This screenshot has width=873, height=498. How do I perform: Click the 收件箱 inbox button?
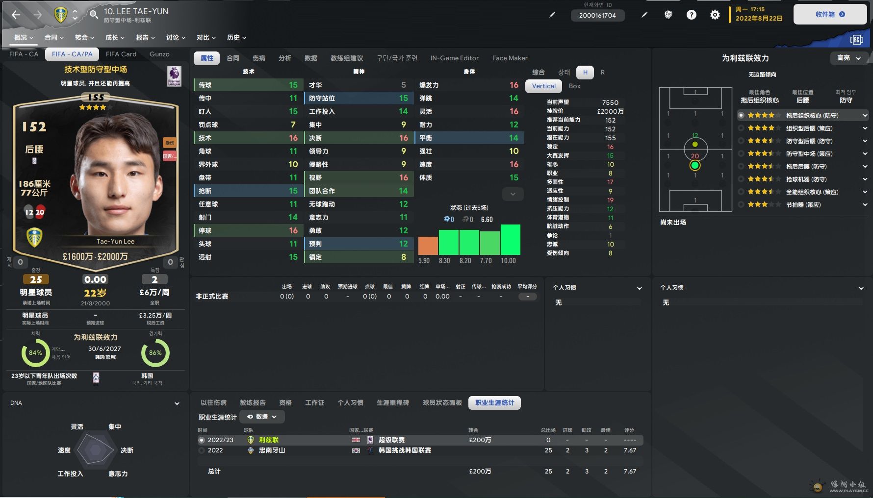pyautogui.click(x=830, y=14)
